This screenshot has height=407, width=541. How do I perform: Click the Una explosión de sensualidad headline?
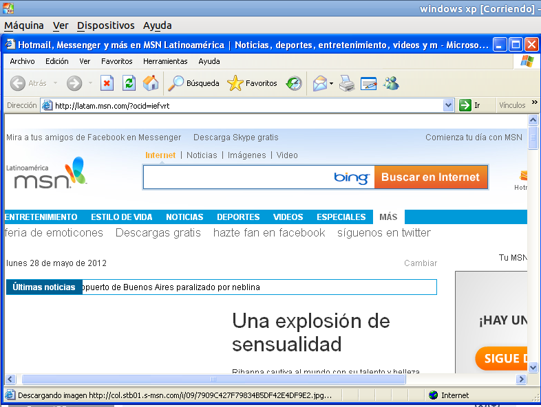pyautogui.click(x=311, y=332)
